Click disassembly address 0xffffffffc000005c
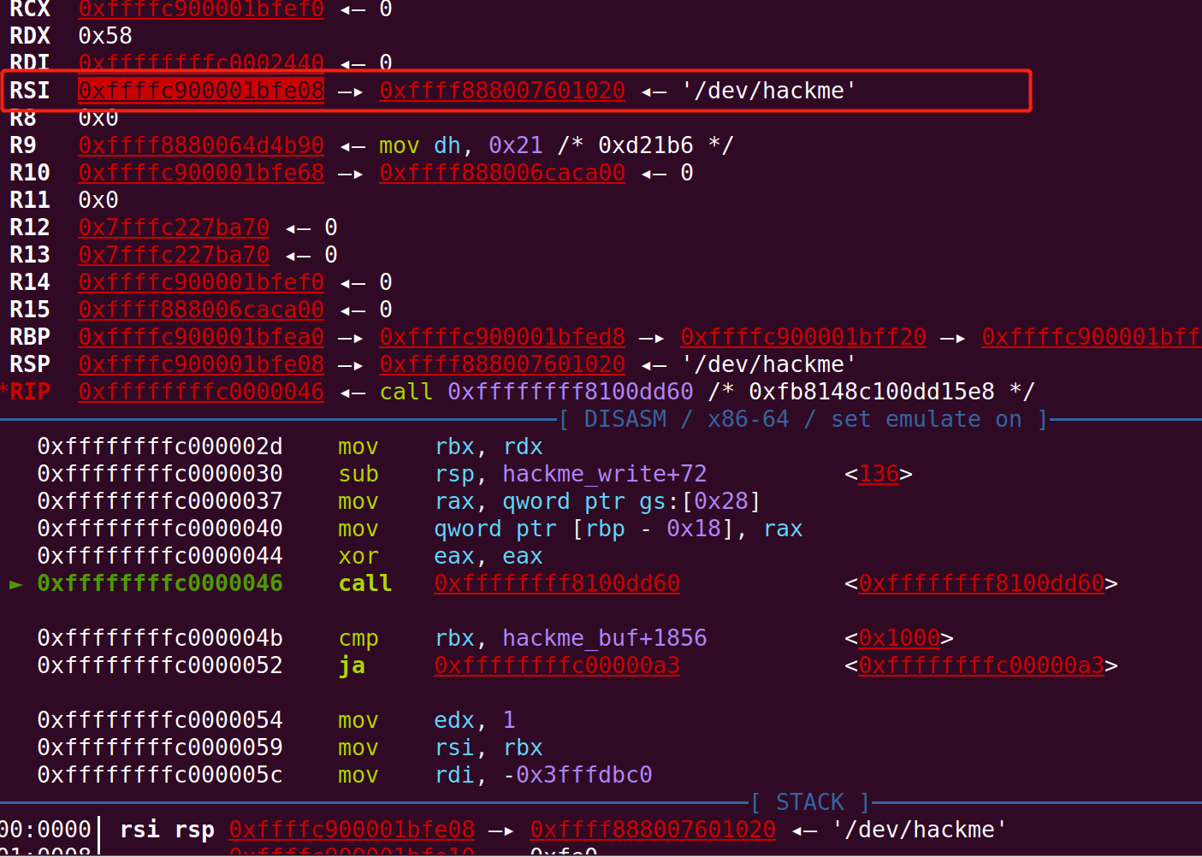 [x=160, y=775]
